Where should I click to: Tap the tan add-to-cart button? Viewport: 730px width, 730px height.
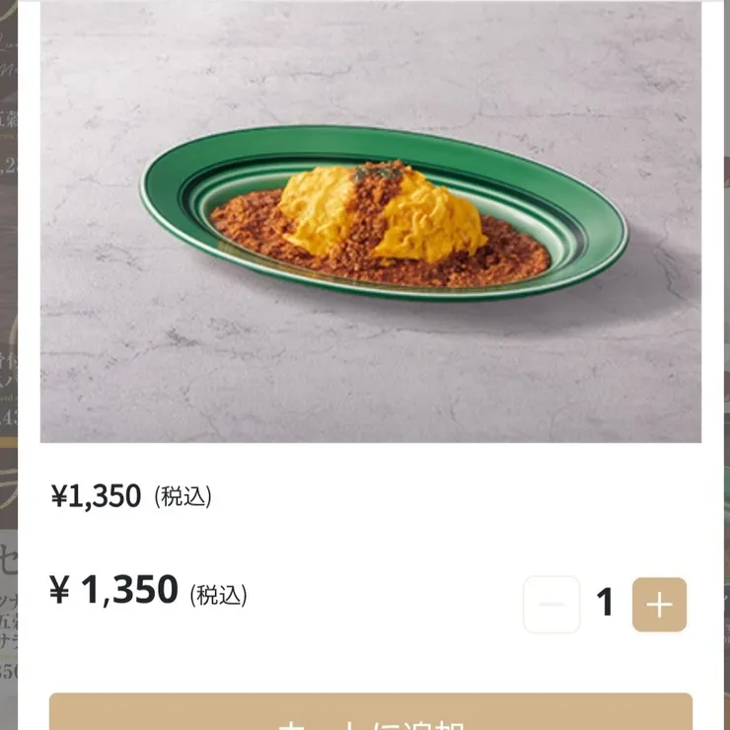click(371, 711)
